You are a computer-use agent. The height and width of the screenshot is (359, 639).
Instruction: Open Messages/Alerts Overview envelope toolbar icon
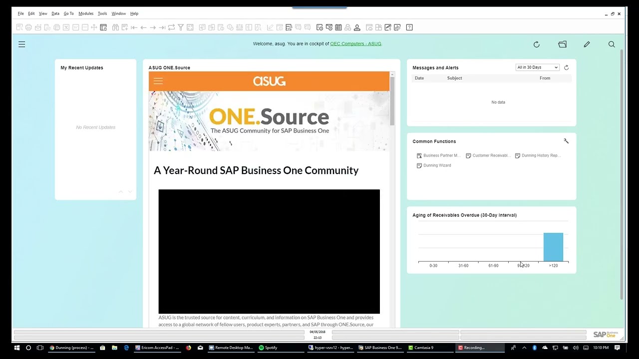tap(329, 27)
